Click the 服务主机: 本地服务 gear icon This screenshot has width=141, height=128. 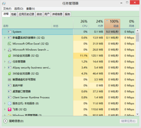[x=10, y=104]
